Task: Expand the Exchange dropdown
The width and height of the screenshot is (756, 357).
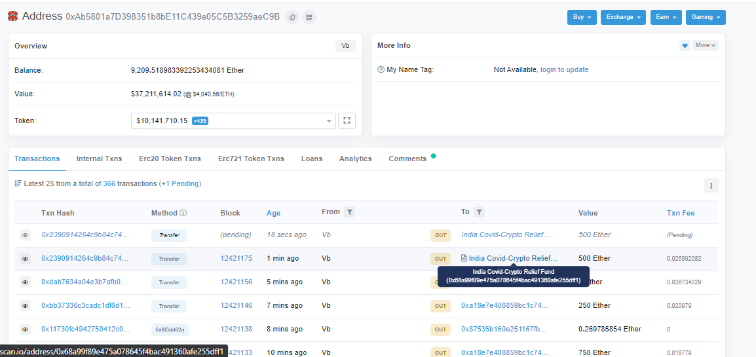Action: point(623,17)
